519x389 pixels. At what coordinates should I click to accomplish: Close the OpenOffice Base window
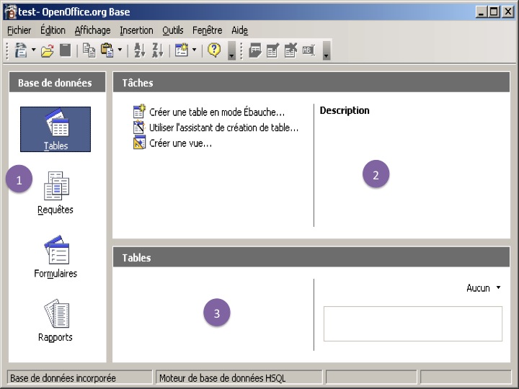coord(507,12)
